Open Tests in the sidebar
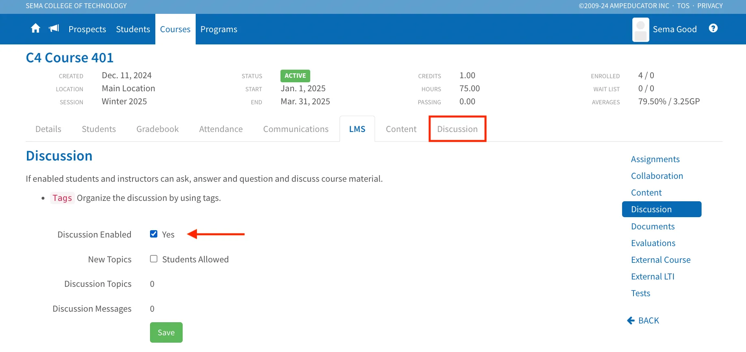The image size is (746, 352). pyautogui.click(x=640, y=293)
